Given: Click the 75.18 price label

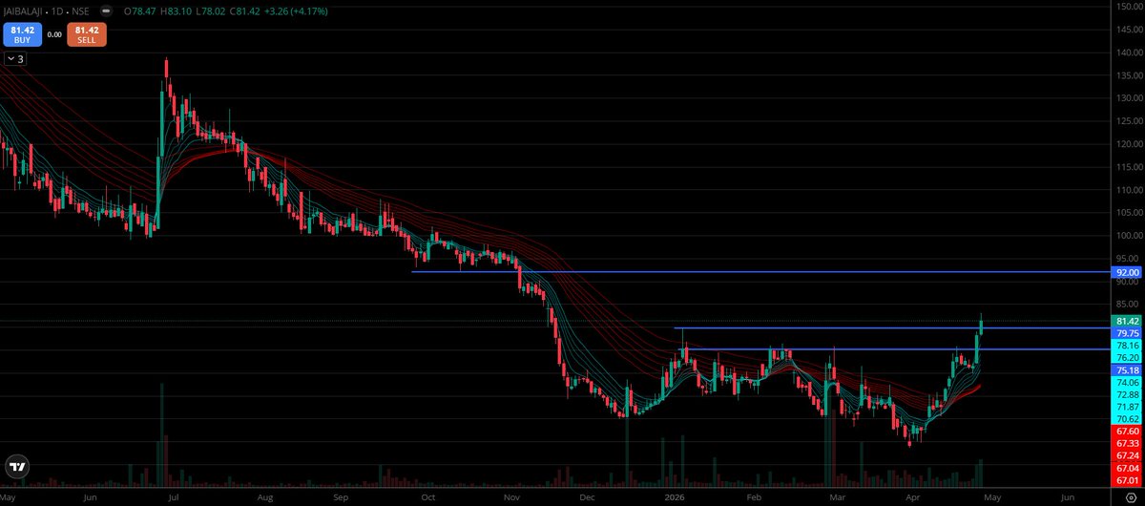Looking at the screenshot, I should [1127, 369].
